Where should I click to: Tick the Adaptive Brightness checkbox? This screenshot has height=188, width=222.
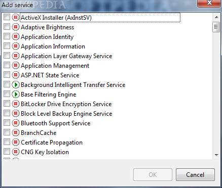7,26
